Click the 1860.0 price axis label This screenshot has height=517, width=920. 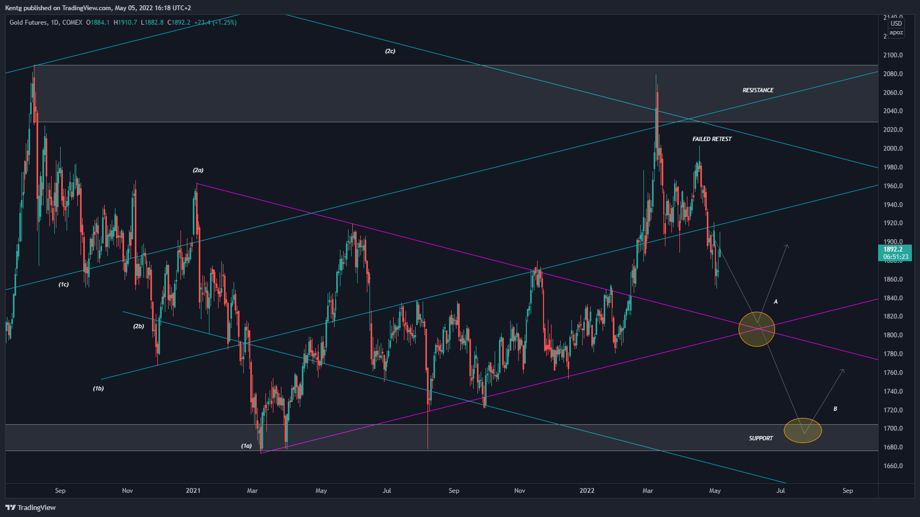tap(893, 279)
